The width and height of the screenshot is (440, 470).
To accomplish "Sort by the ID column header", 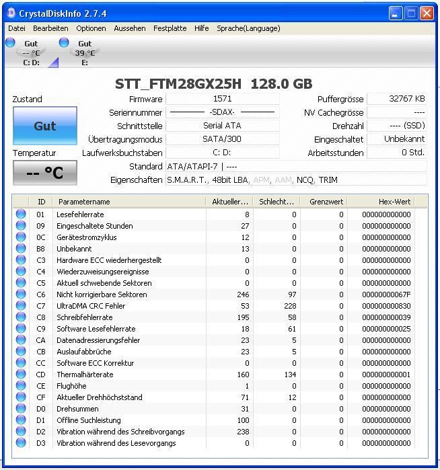I will click(x=41, y=202).
